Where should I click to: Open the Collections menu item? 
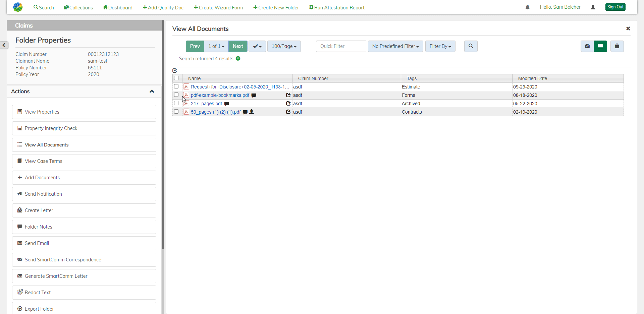[x=78, y=7]
